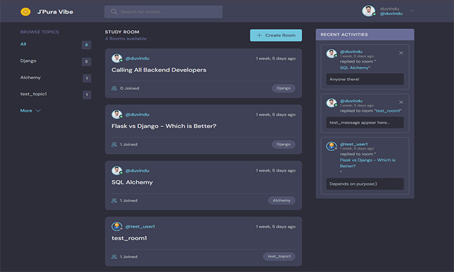
Task: Click the "0 Joined" count text
Action: (x=130, y=88)
